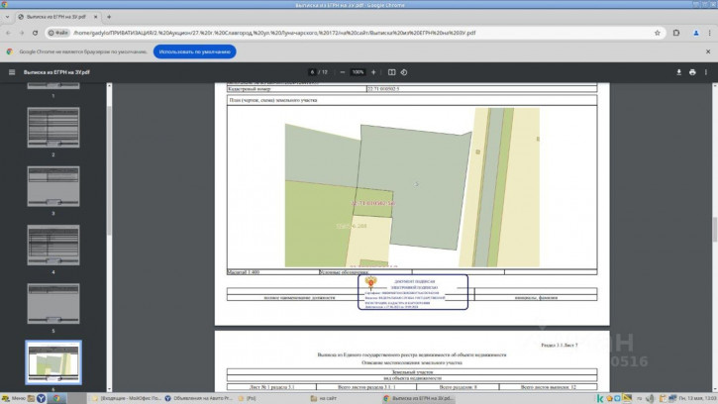Open a new Chrome tab
The width and height of the screenshot is (718, 404).
(x=109, y=17)
